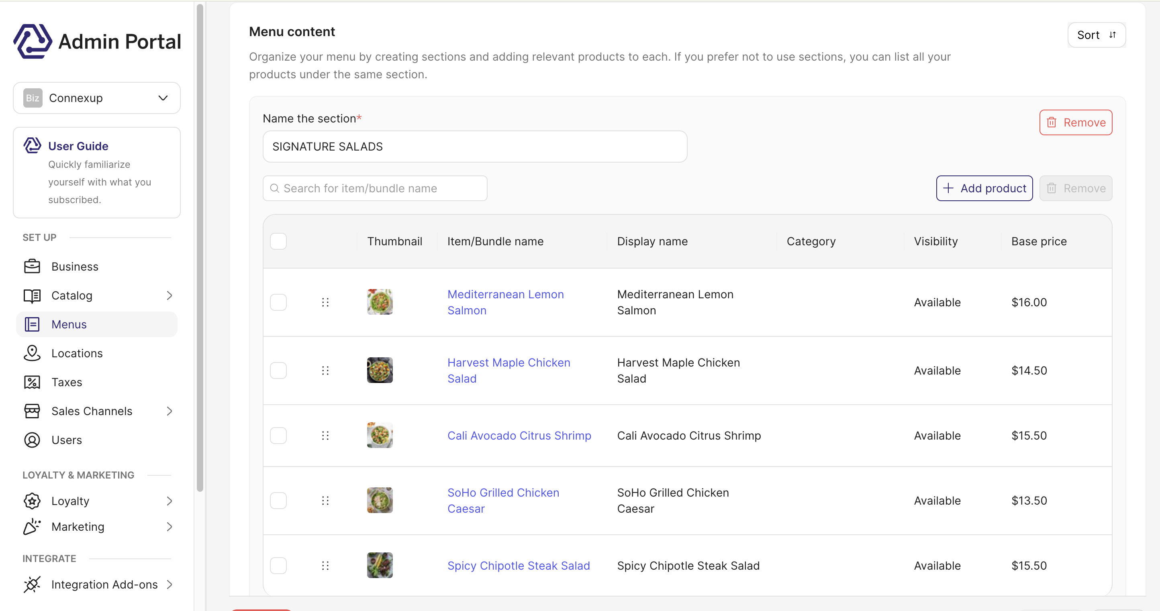
Task: Click the Admin Portal logo
Action: 33,41
